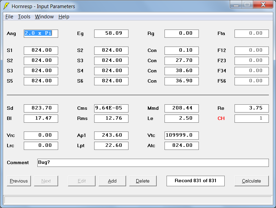Click the S4 input field
The image size is (276, 208).
[x=111, y=71]
